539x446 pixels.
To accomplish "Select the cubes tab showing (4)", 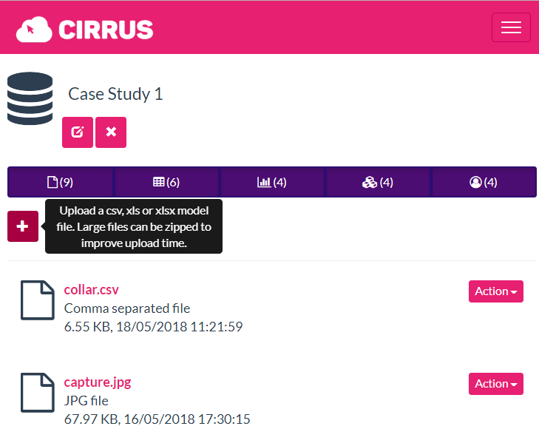I will [377, 182].
